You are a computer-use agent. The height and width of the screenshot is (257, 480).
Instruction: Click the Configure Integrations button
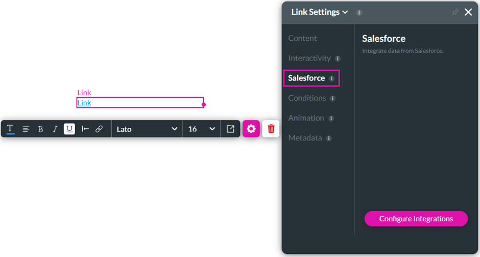click(x=416, y=219)
